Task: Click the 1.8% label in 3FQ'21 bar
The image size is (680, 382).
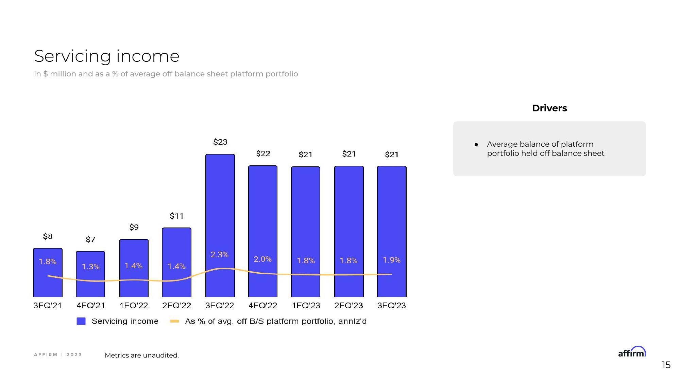Action: (x=48, y=261)
